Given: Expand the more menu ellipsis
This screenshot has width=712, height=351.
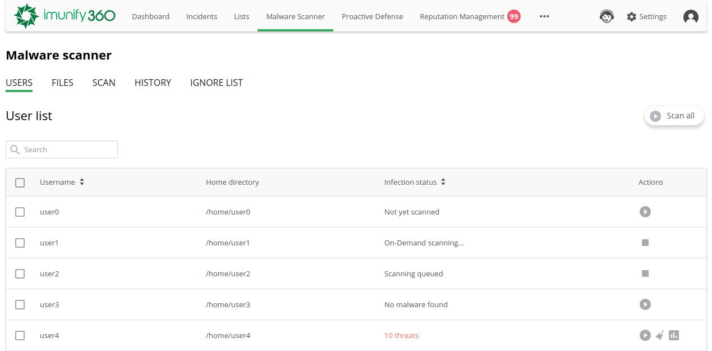Looking at the screenshot, I should tap(544, 16).
